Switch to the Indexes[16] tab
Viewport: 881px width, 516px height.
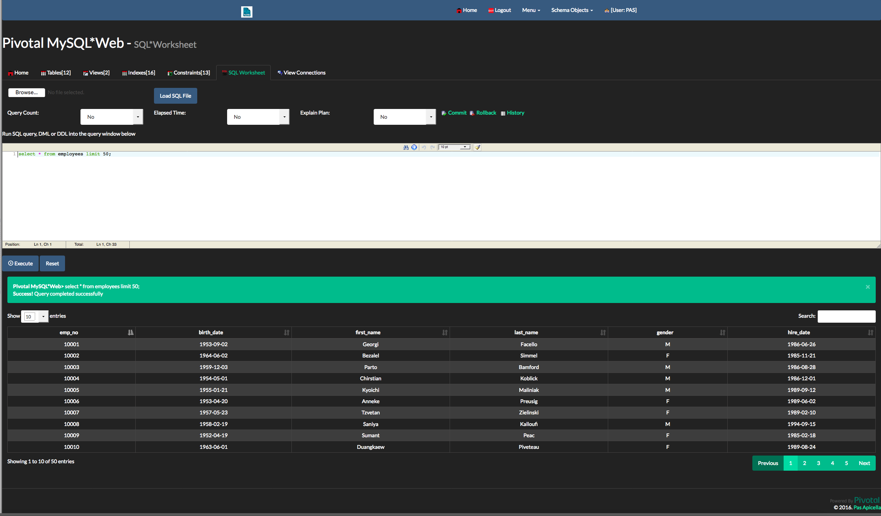click(x=139, y=73)
